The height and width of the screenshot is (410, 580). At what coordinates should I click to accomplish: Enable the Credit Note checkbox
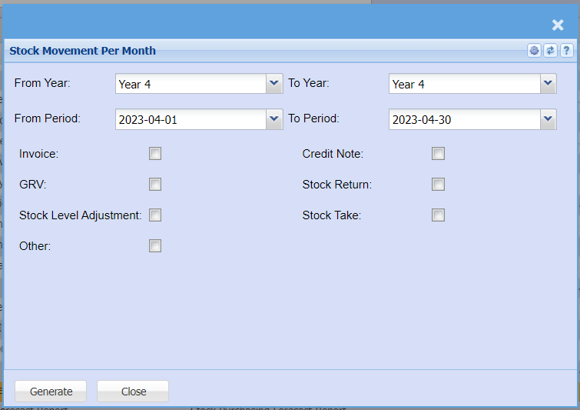[438, 154]
